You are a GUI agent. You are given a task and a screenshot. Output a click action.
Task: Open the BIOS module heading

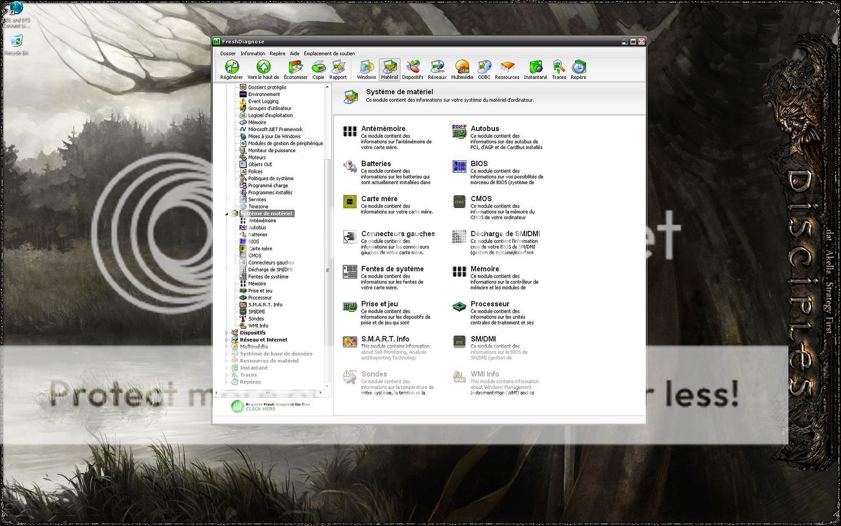coord(479,164)
